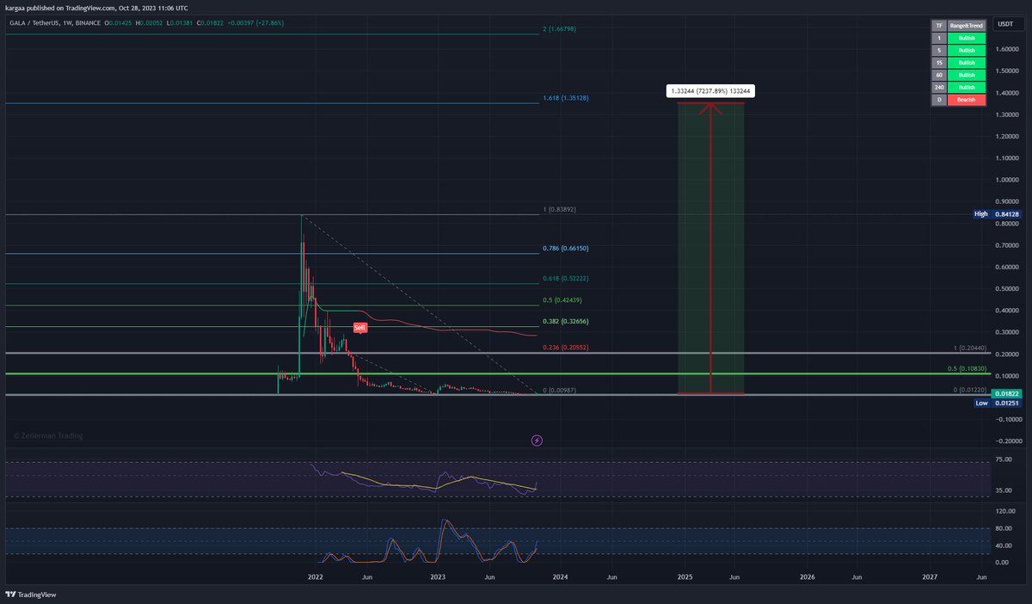Click the purple lightning bolt icon
Viewport: 1032px width, 604px height.
[x=537, y=441]
